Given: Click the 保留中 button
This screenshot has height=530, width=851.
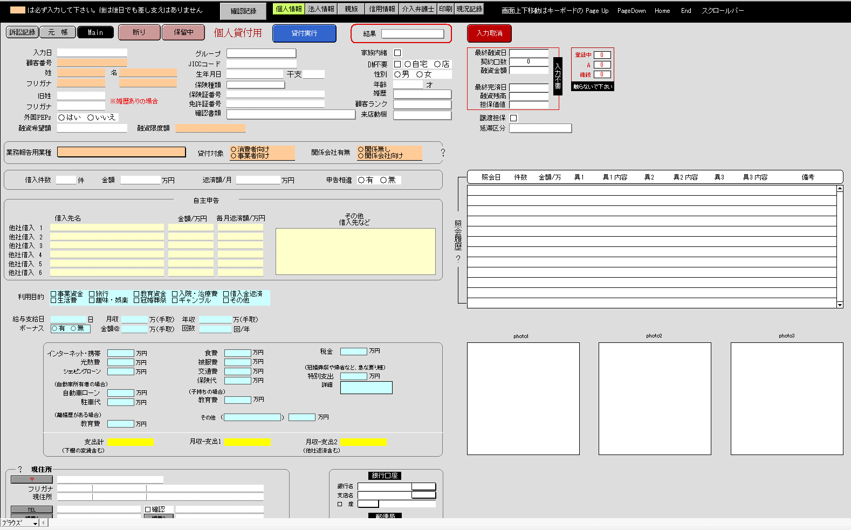Looking at the screenshot, I should pos(183,32).
